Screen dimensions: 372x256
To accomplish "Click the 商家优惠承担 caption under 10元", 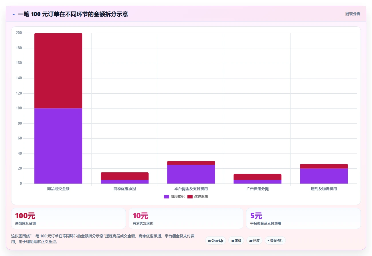I will tap(143, 223).
